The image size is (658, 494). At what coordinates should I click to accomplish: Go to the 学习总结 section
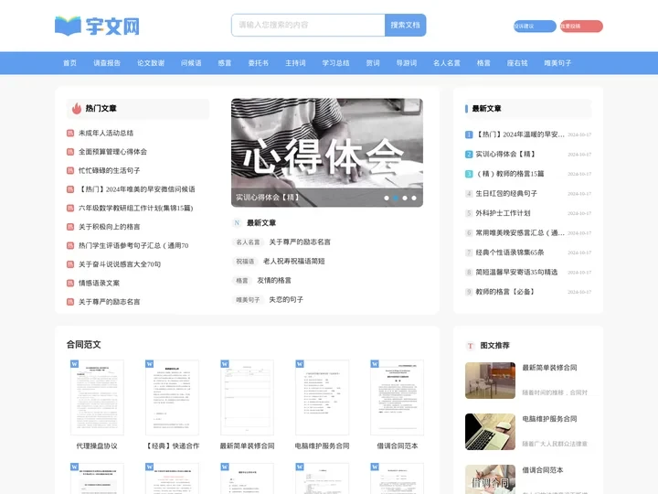coord(335,63)
